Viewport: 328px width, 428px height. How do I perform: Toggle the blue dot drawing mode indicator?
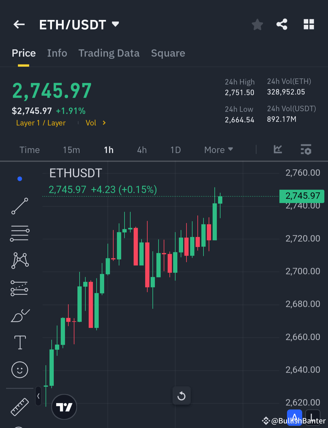(x=19, y=179)
